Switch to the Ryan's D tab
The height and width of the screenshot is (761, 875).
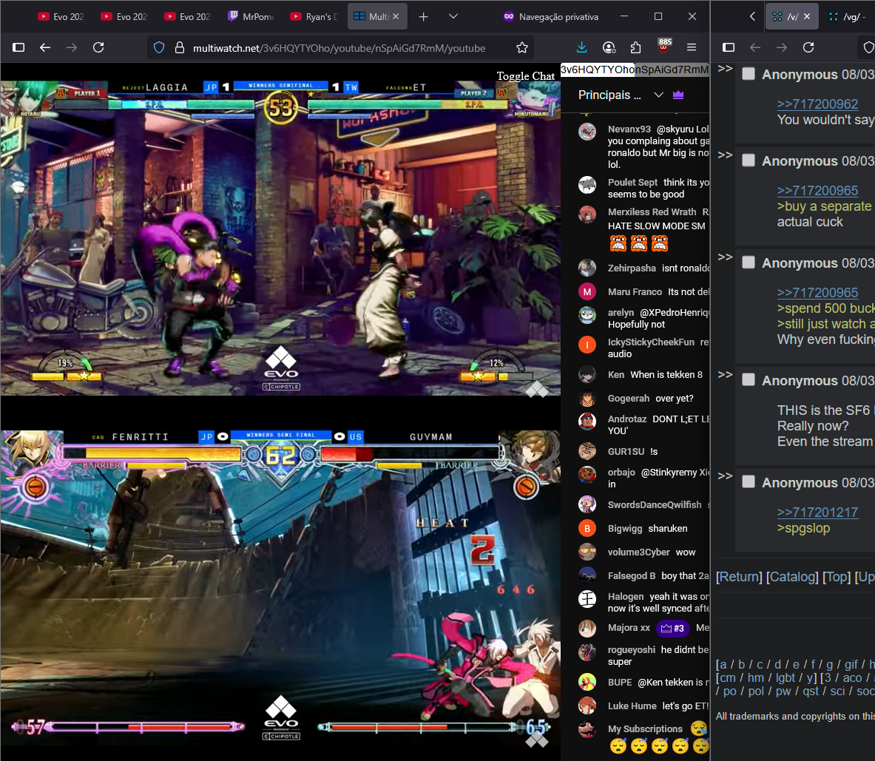[315, 17]
